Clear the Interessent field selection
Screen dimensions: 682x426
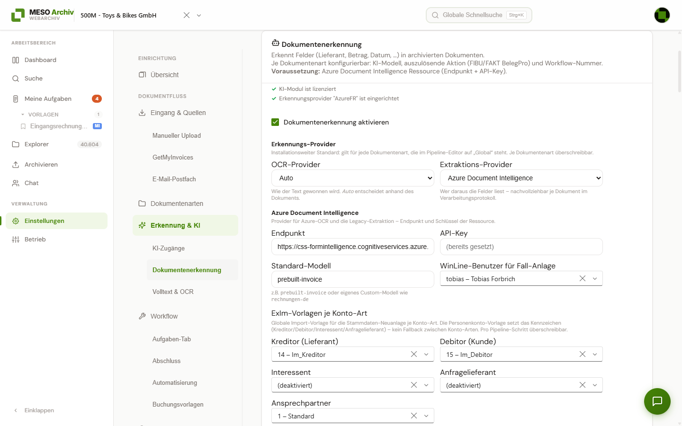pyautogui.click(x=414, y=385)
